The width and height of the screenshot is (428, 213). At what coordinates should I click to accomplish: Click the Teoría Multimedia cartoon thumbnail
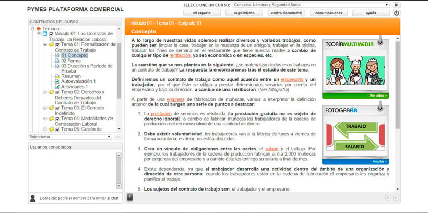(355, 70)
